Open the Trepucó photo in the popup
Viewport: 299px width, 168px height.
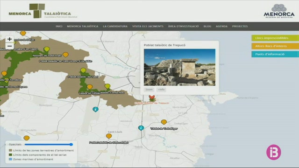(179, 67)
